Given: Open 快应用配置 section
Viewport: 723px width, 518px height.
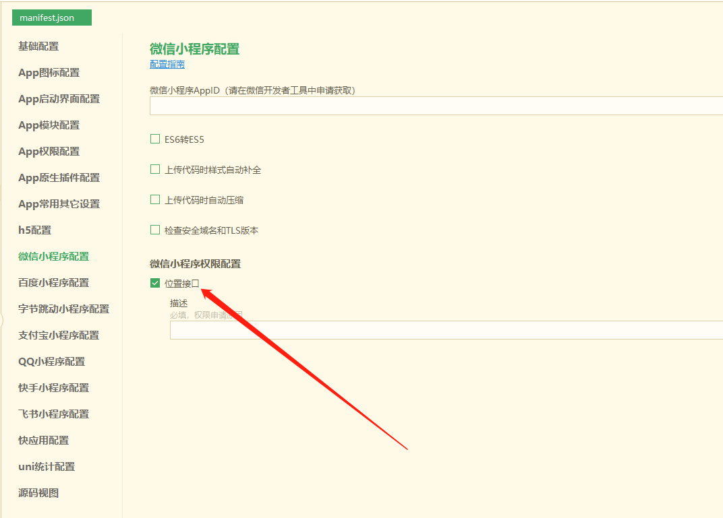Looking at the screenshot, I should pyautogui.click(x=43, y=440).
